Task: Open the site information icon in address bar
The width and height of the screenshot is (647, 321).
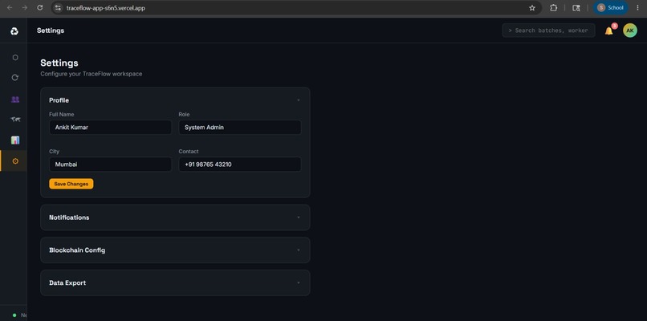Action: click(x=58, y=8)
